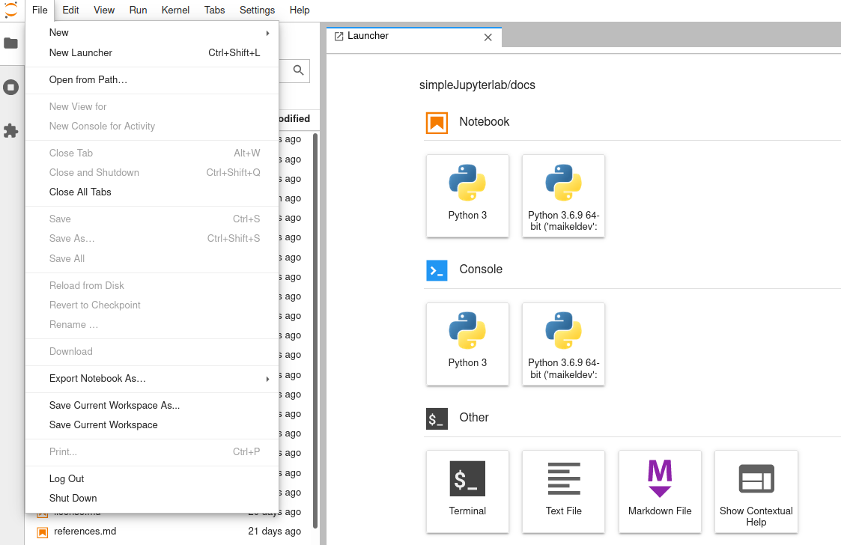Screen dimensions: 841x545
Task: Open the Kernel menu
Action: [175, 10]
